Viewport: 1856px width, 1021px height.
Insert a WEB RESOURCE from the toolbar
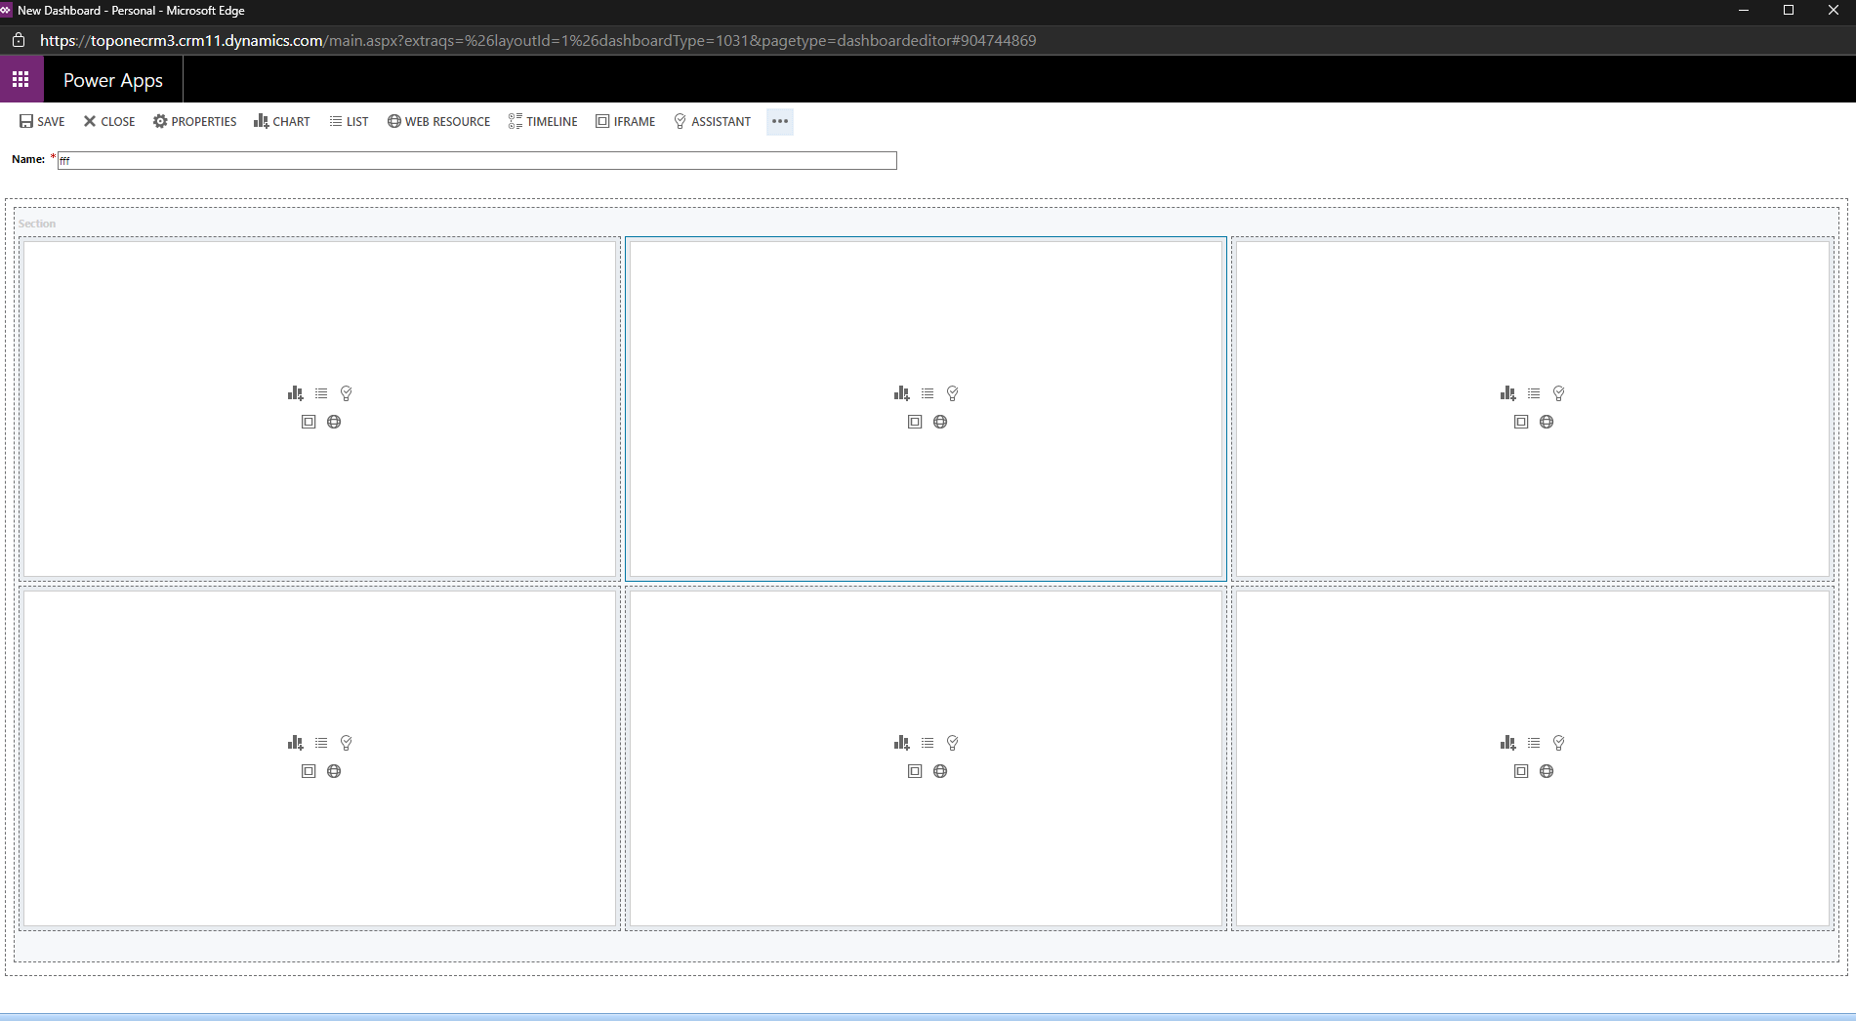coord(439,121)
